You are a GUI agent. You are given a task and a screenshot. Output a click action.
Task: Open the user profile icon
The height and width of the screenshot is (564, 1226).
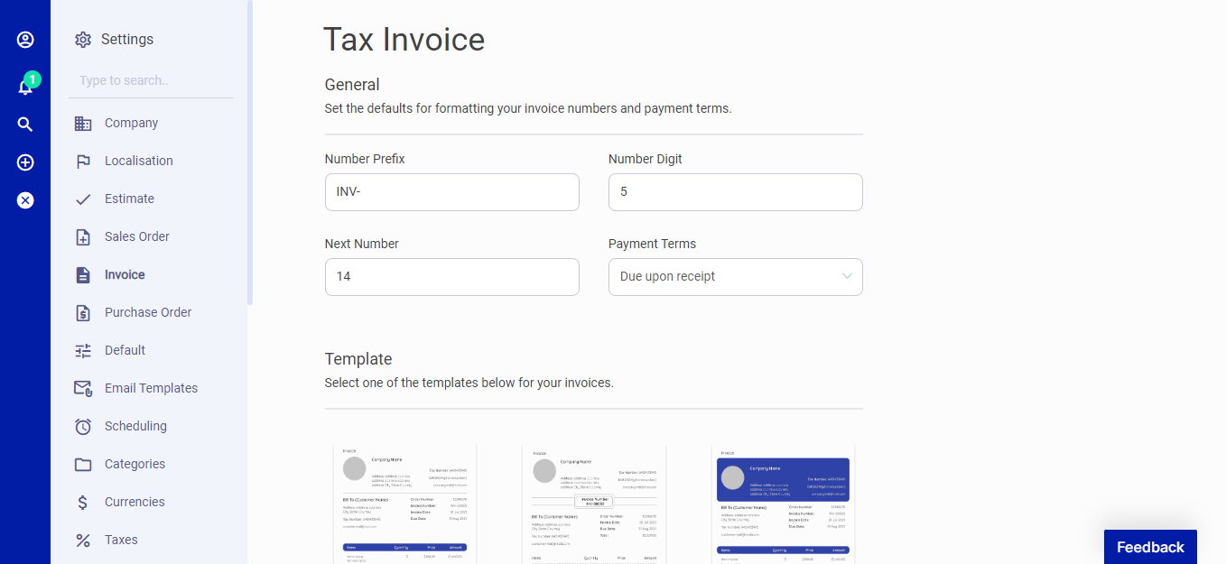[25, 40]
